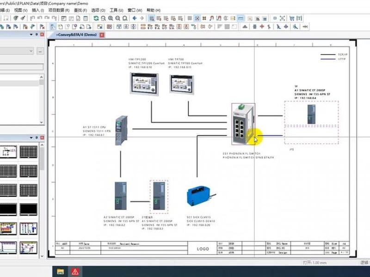
Task: Click the purple diamond icon in second toolbar
Action: (286, 27)
